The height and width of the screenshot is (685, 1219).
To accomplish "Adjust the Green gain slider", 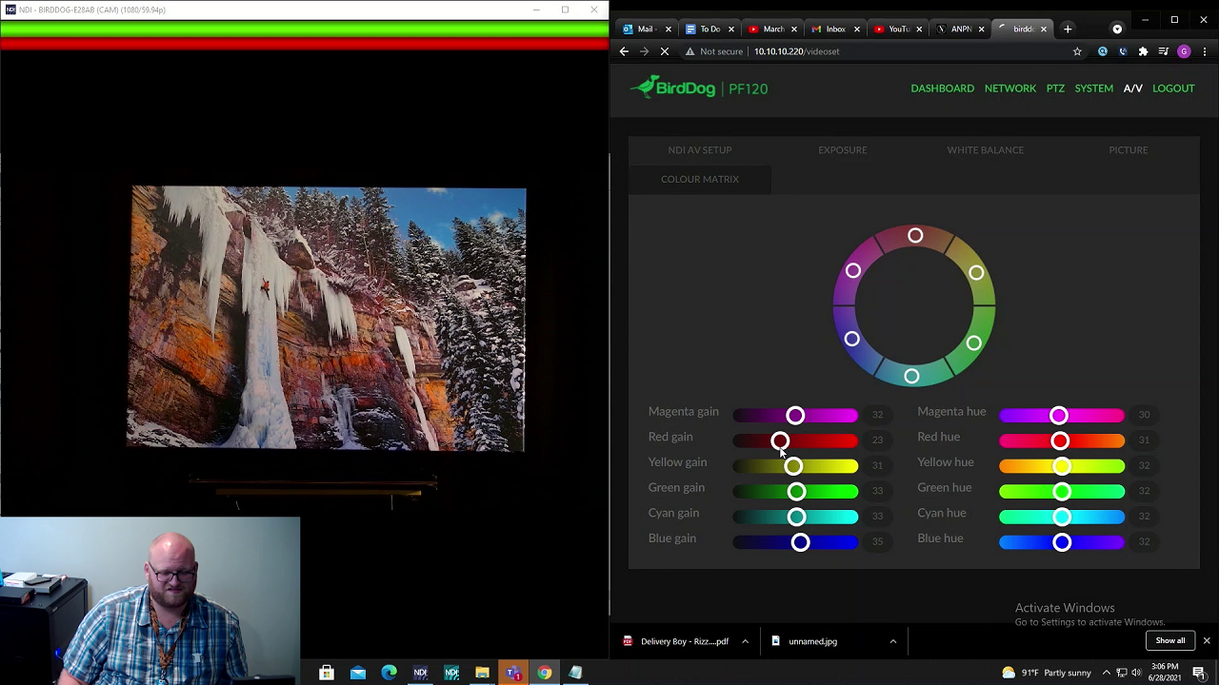I will [x=795, y=491].
